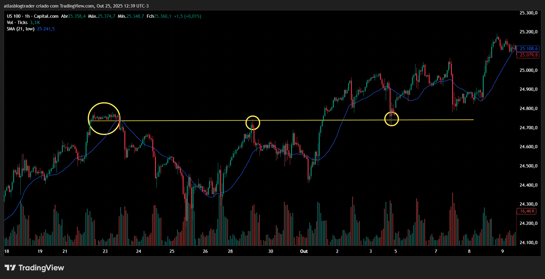Click the Fch closing value 25.360,1

pos(162,16)
